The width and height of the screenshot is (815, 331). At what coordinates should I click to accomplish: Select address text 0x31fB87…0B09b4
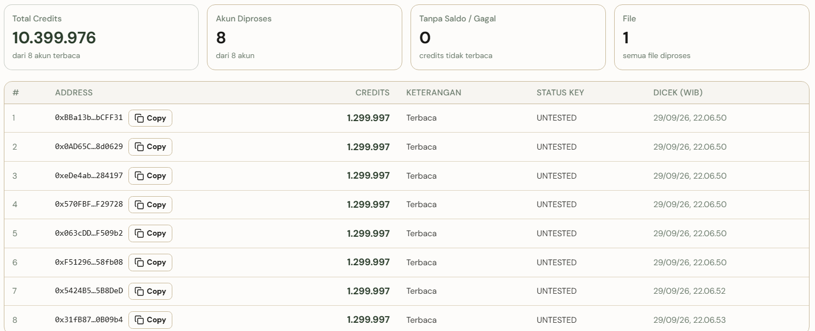pyautogui.click(x=89, y=320)
